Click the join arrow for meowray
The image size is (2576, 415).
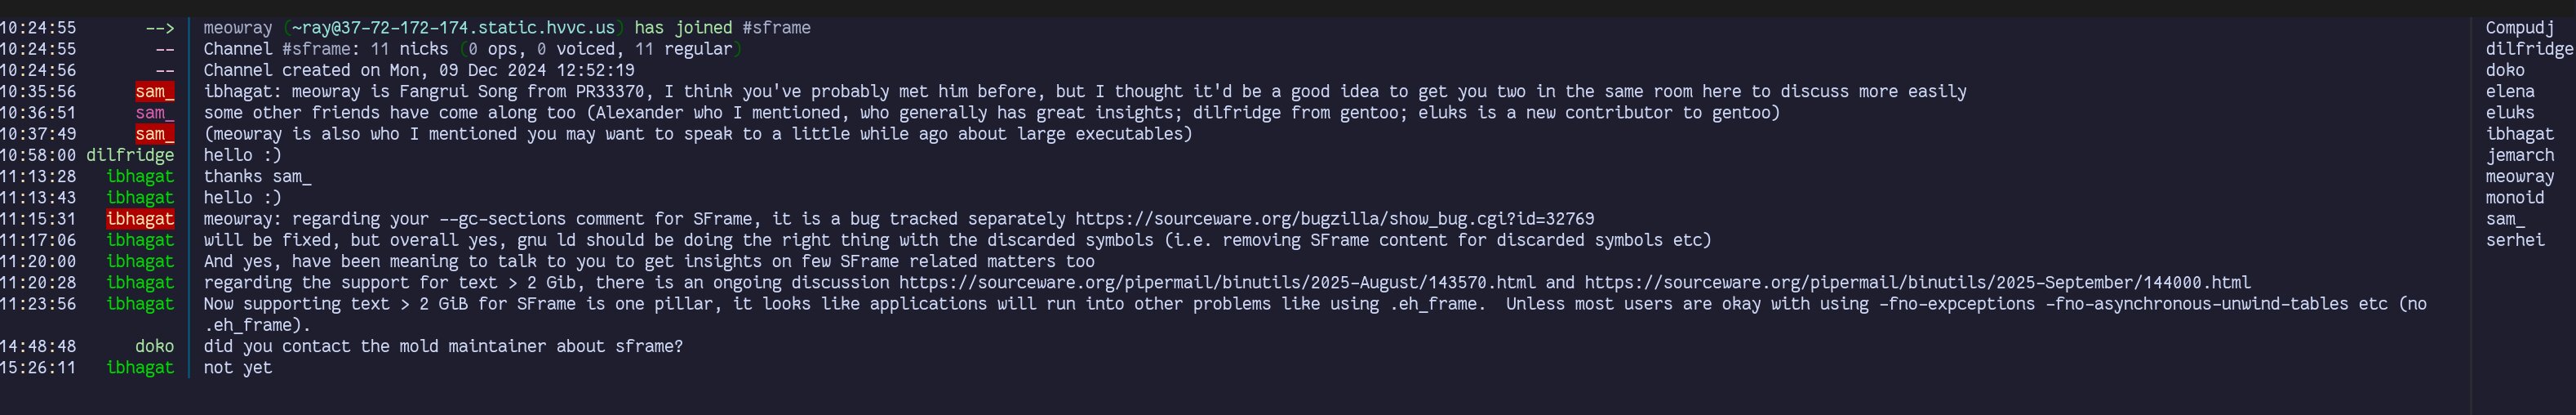160,28
